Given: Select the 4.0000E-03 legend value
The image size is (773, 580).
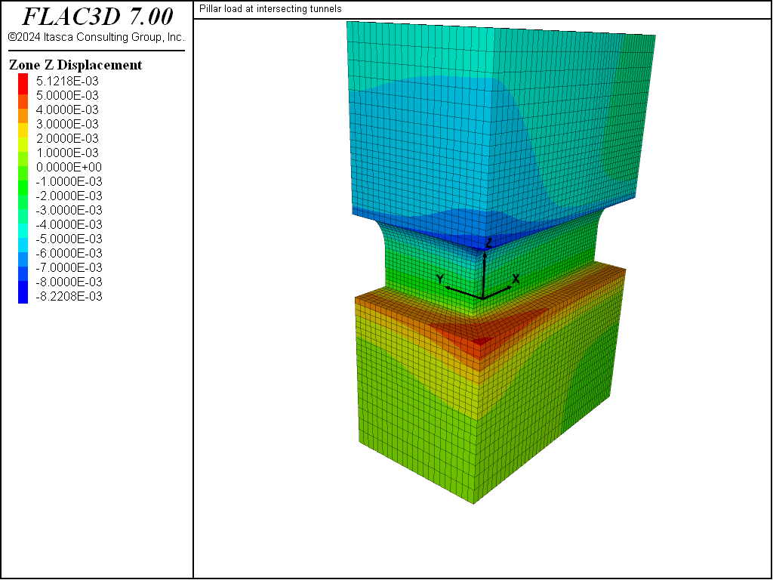Looking at the screenshot, I should 67,110.
